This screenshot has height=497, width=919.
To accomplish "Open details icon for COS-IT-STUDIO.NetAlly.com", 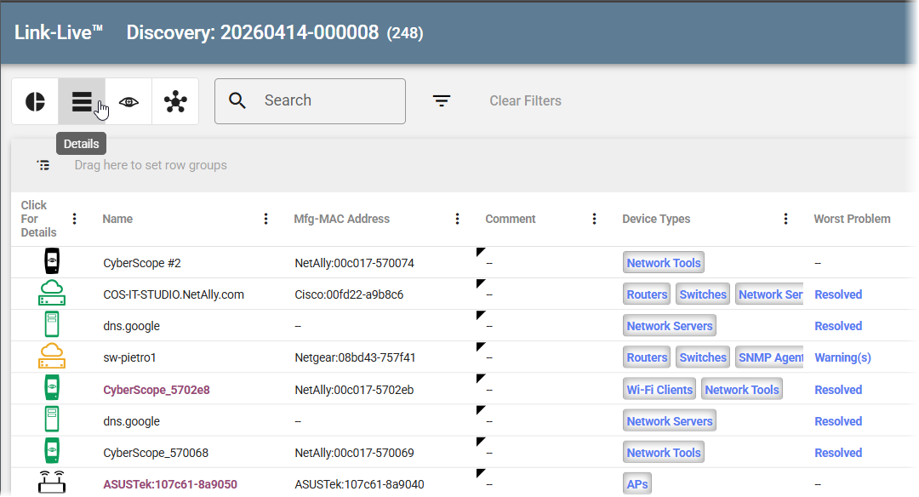I will pyautogui.click(x=52, y=293).
